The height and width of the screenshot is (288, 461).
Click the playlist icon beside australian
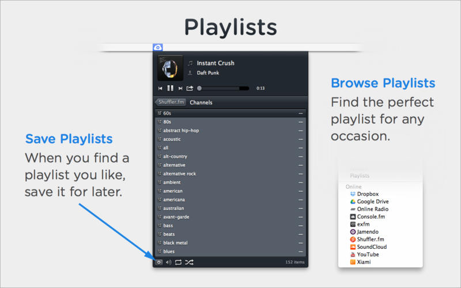click(160, 208)
